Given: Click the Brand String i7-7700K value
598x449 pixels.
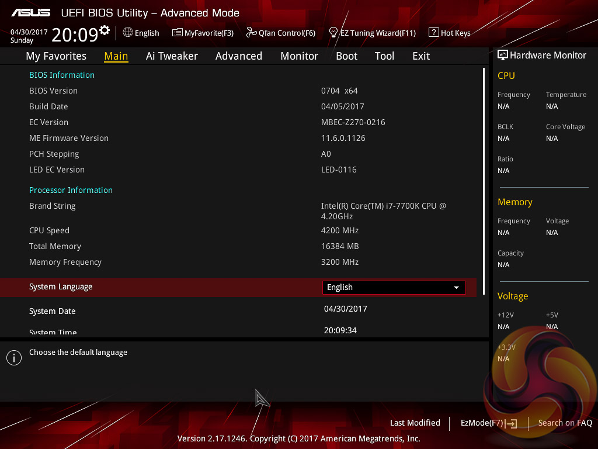Looking at the screenshot, I should tap(383, 211).
